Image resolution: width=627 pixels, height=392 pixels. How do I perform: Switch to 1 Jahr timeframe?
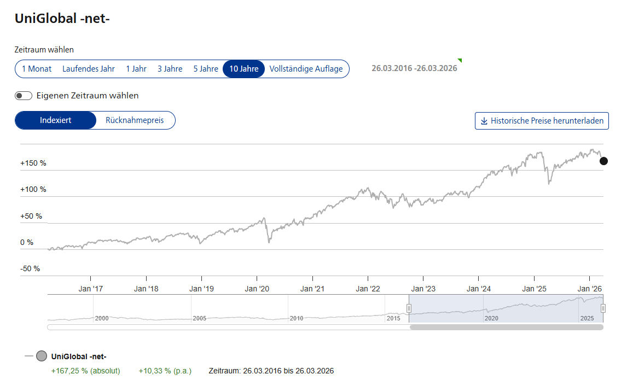click(x=136, y=69)
